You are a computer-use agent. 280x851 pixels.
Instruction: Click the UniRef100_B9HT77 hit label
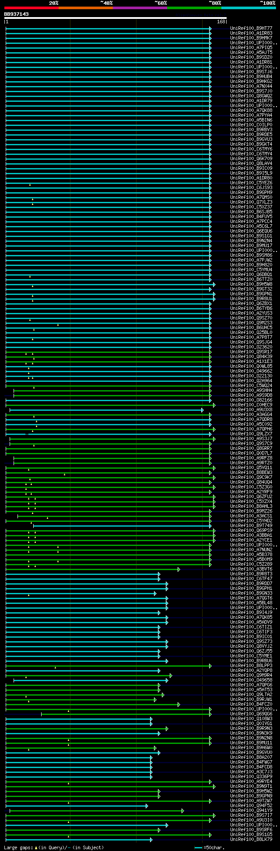(252, 29)
